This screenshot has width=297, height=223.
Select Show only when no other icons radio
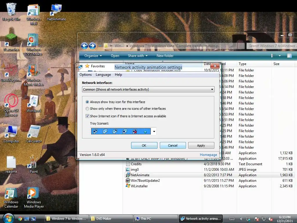point(87,109)
